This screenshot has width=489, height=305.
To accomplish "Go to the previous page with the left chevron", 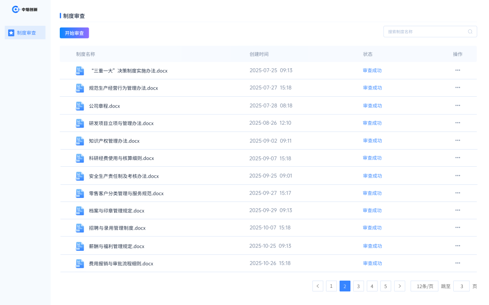I will click(x=318, y=286).
